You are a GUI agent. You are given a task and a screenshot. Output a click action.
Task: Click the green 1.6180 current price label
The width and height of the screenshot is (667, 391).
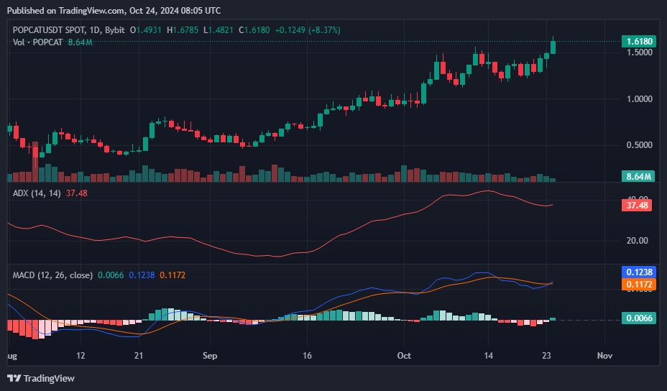click(639, 42)
